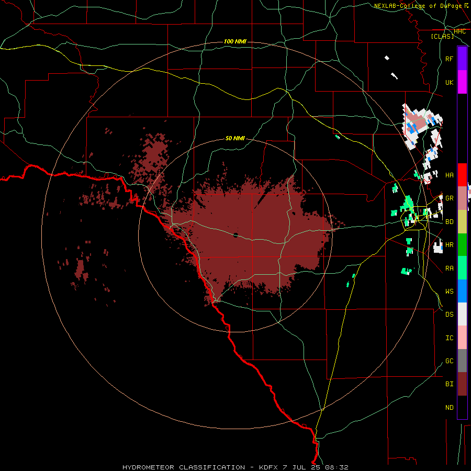Click the 100 NMI range ring label
Image resolution: width=471 pixels, height=471 pixels.
point(235,41)
